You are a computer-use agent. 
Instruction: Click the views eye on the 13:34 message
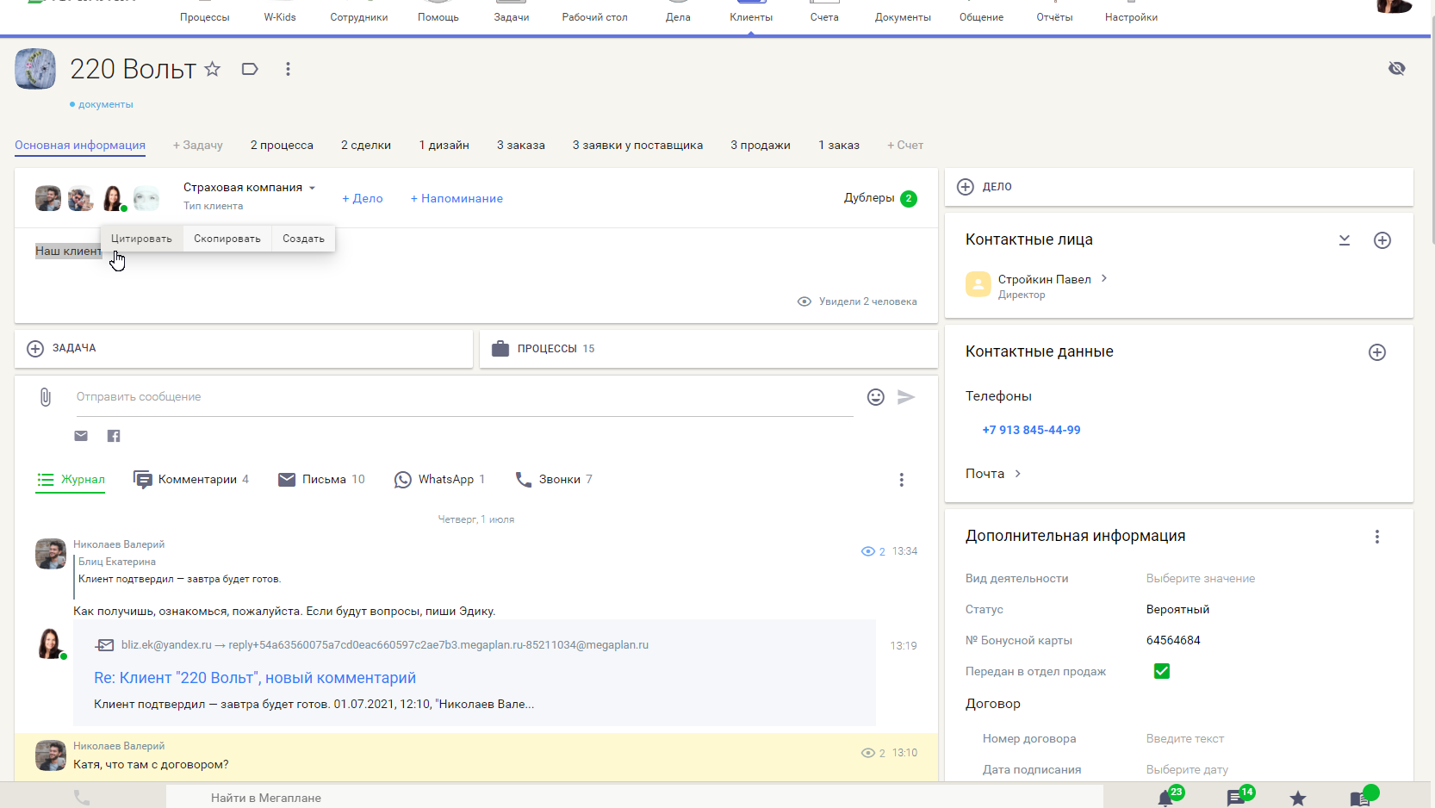(x=868, y=551)
